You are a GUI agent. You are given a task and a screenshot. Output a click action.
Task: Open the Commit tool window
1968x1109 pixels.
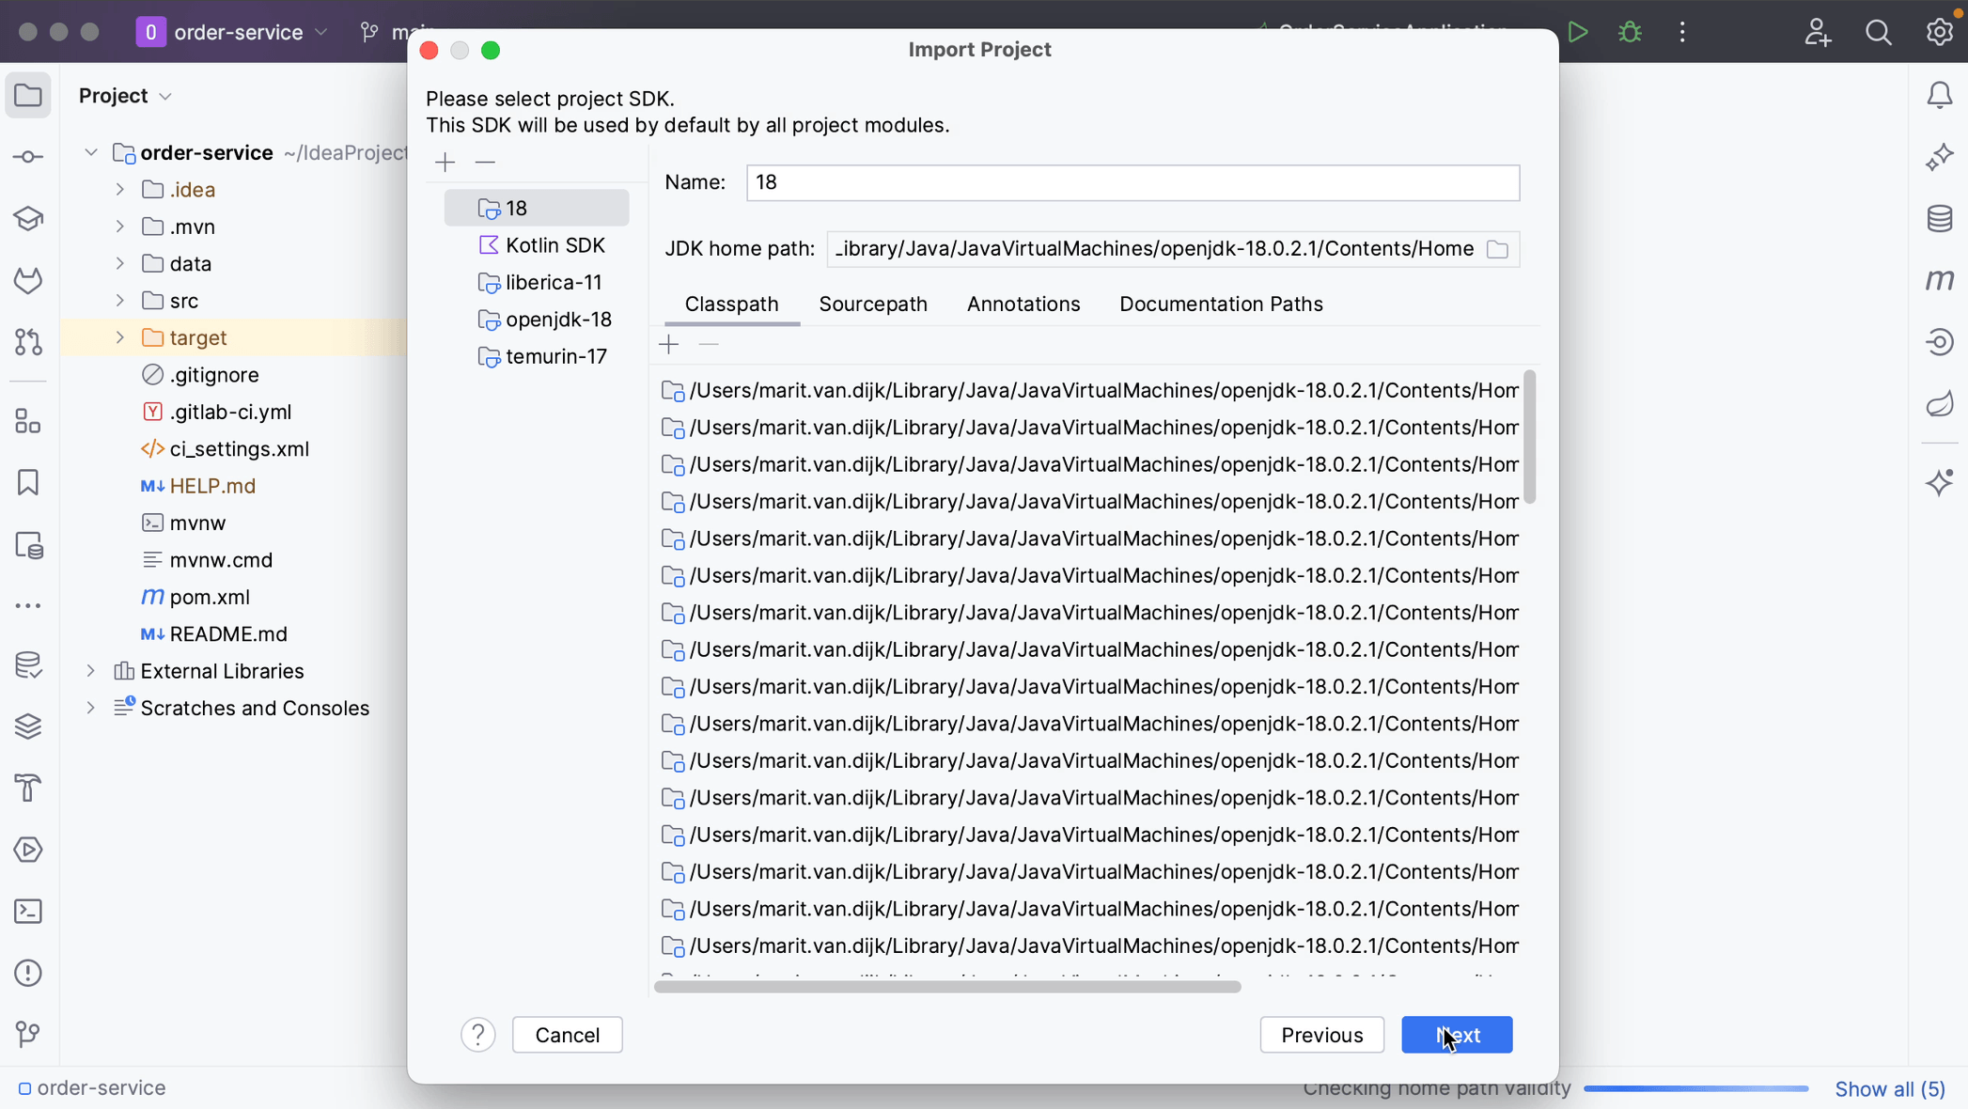(x=27, y=156)
